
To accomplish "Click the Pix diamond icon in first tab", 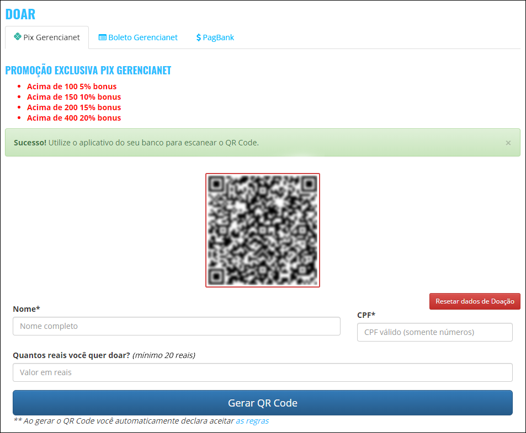I will click(x=18, y=37).
